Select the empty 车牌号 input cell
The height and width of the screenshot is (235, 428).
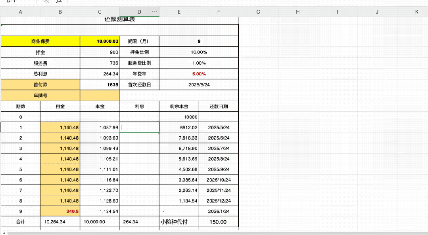100,96
